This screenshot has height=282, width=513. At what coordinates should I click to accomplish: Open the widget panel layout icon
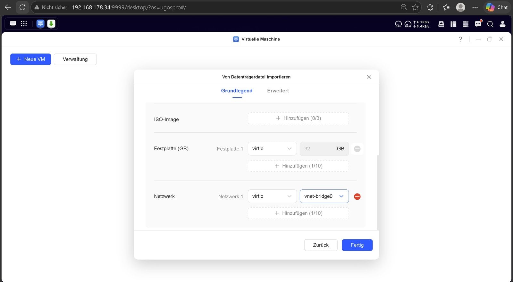tap(453, 24)
